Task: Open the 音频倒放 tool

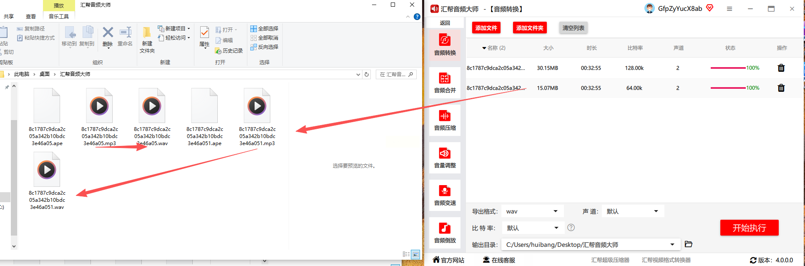Action: [x=445, y=233]
